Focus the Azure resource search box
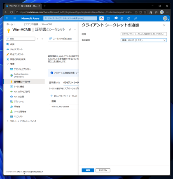Image resolution: width=173 pixels, height=179 pixels. (70, 19)
